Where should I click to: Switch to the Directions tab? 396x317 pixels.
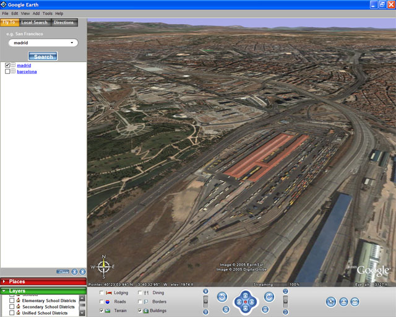tap(64, 23)
